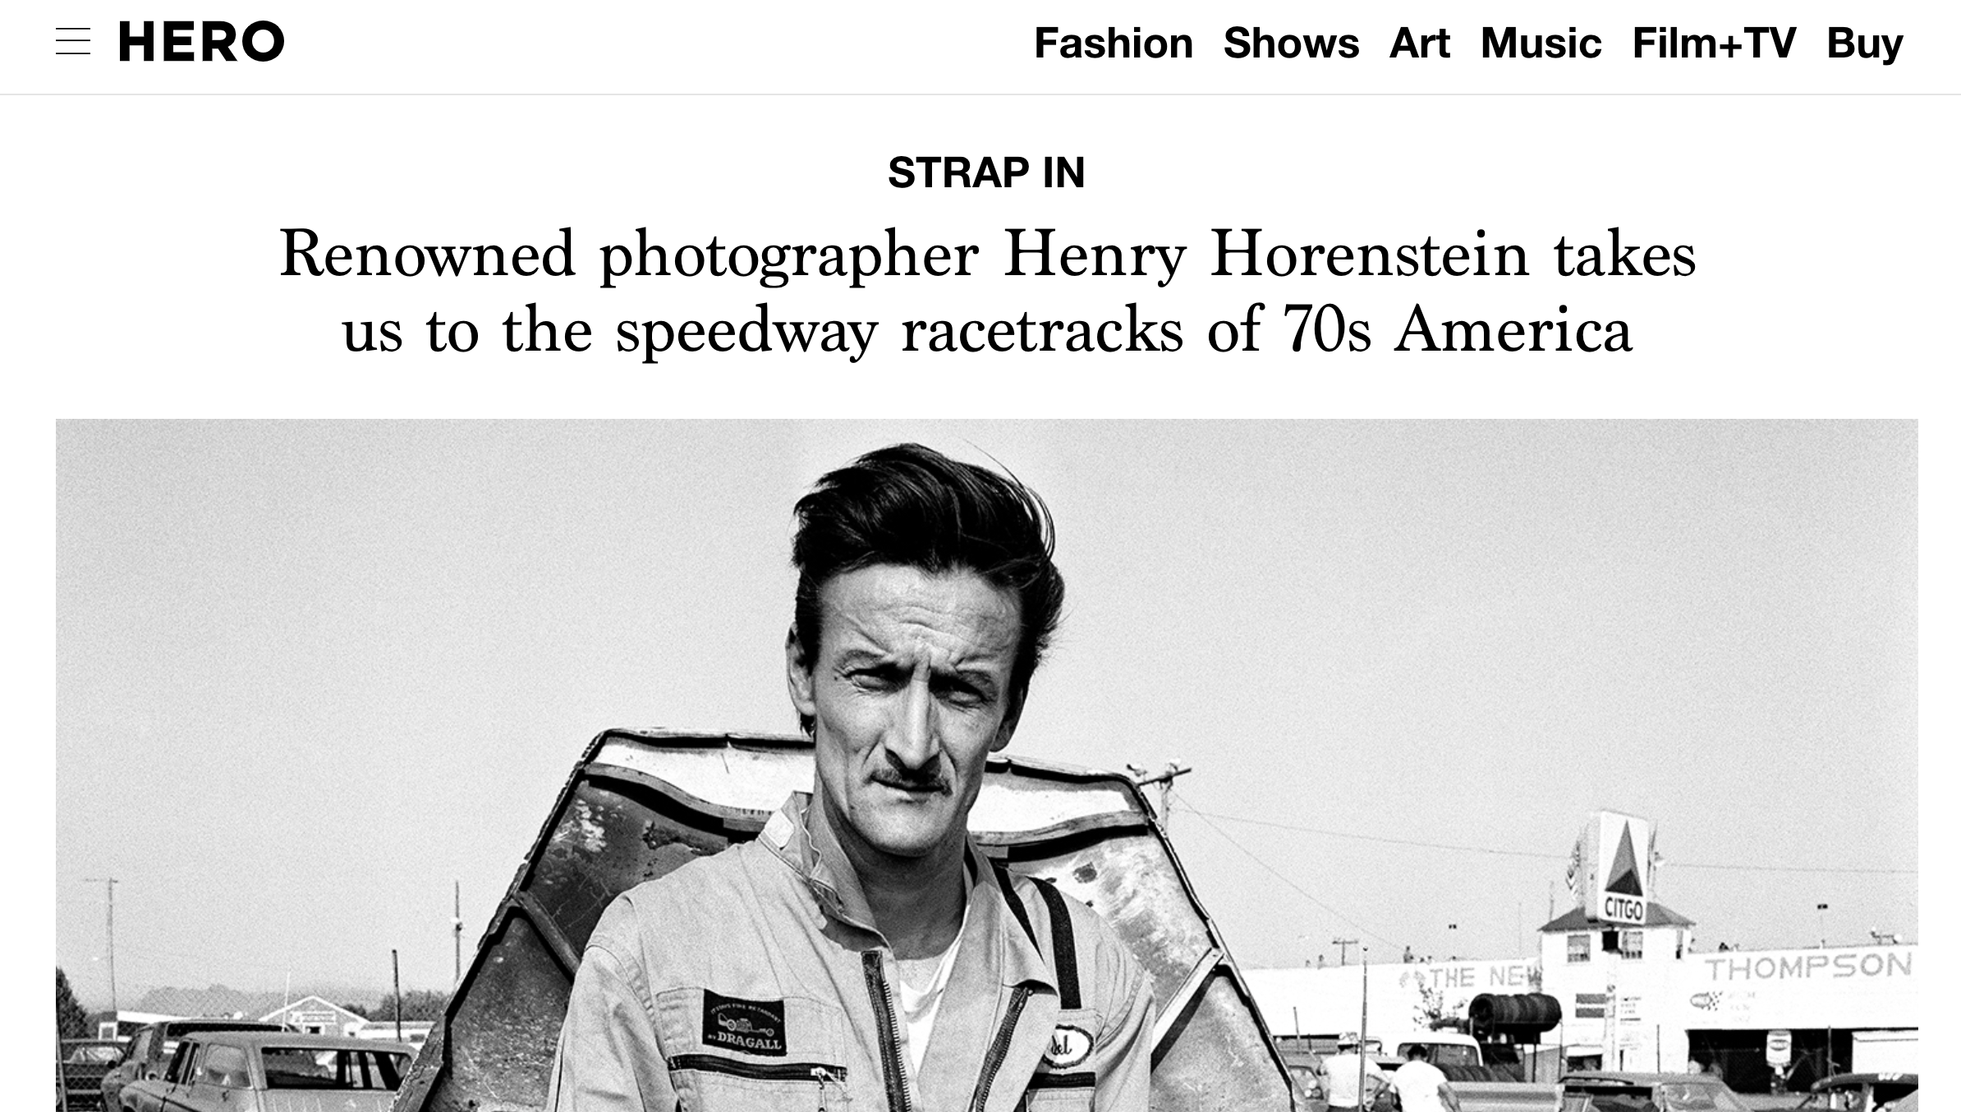Click the THOMPSON sign on building
Screen dimensions: 1961x1112
[x=1808, y=967]
